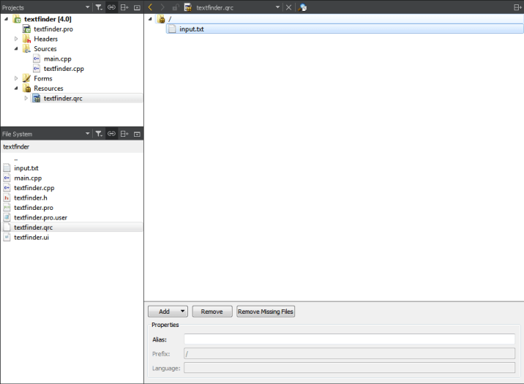Split the editor view
The width and height of the screenshot is (524, 384).
[x=517, y=7]
